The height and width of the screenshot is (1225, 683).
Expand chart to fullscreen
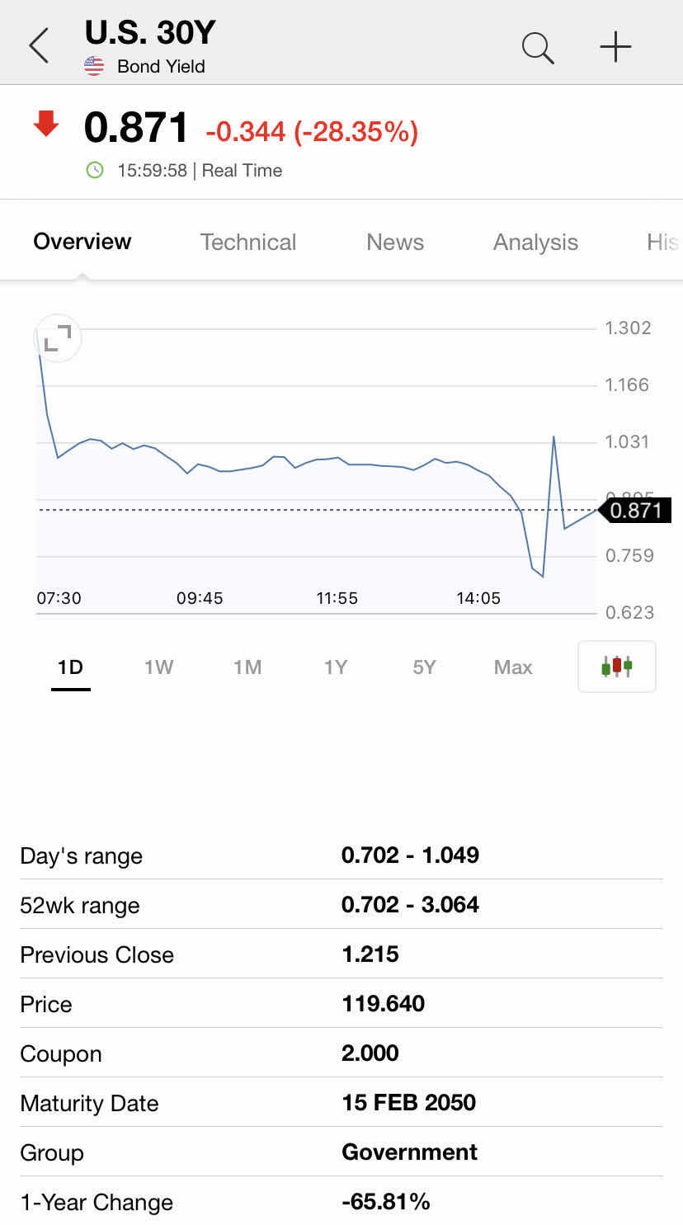57,338
